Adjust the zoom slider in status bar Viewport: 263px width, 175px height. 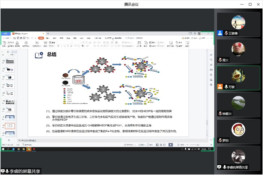tap(198, 145)
